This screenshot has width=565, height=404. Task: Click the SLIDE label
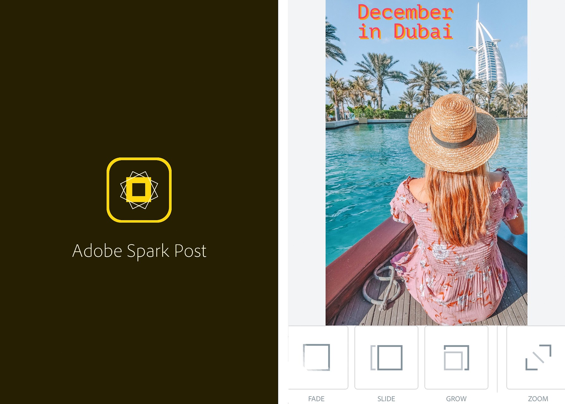tap(386, 399)
